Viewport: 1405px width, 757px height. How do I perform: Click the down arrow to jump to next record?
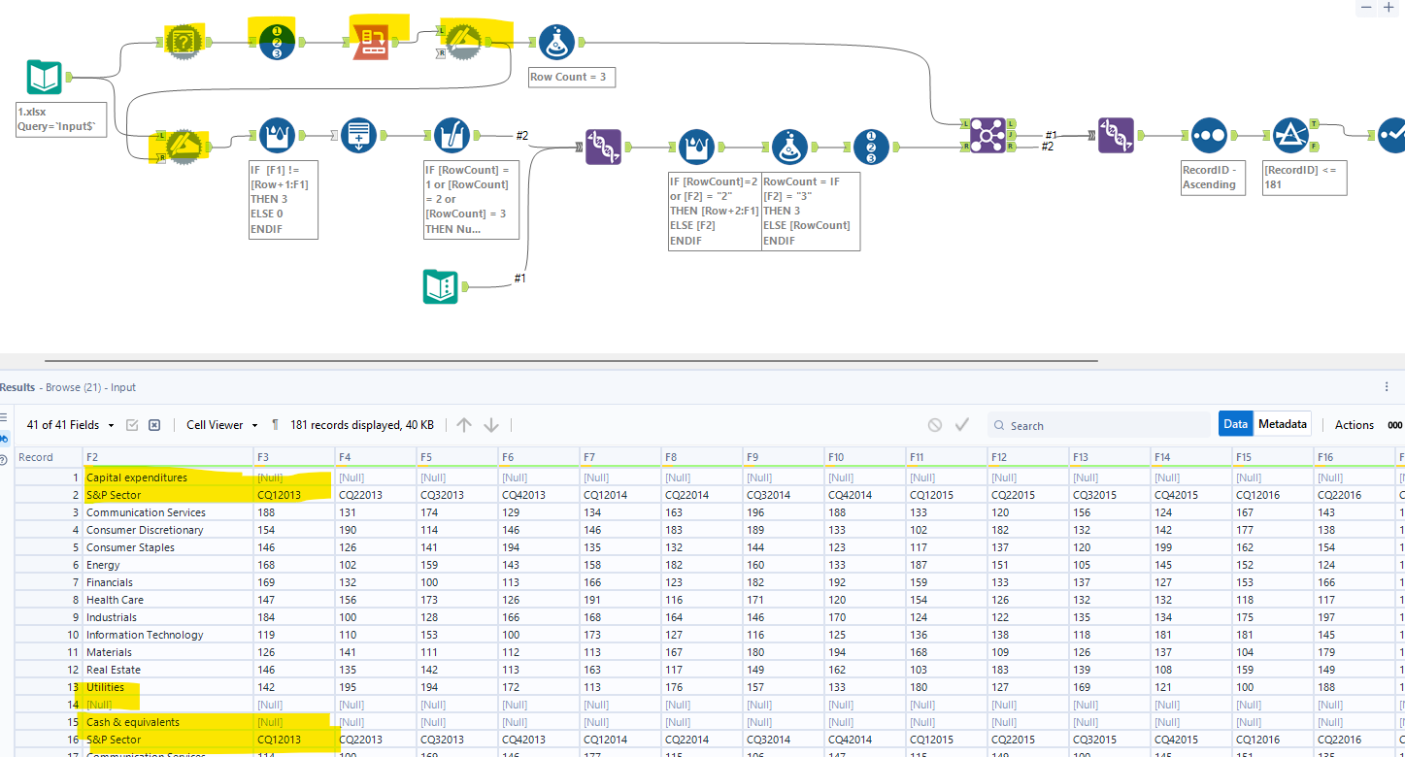click(491, 424)
